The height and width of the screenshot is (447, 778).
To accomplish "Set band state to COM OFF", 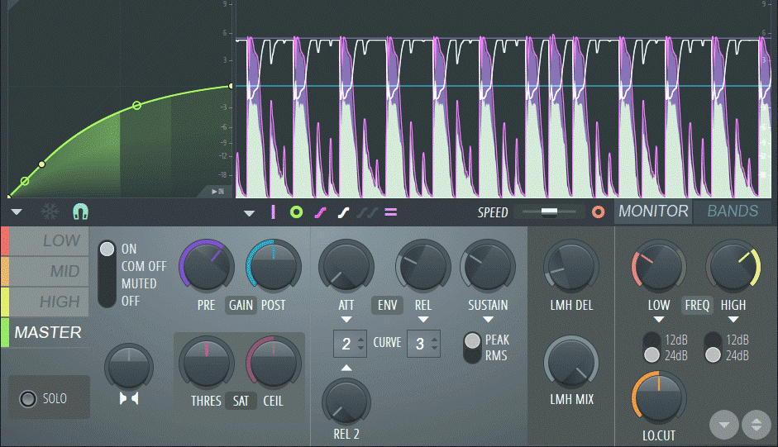I will pyautogui.click(x=144, y=266).
